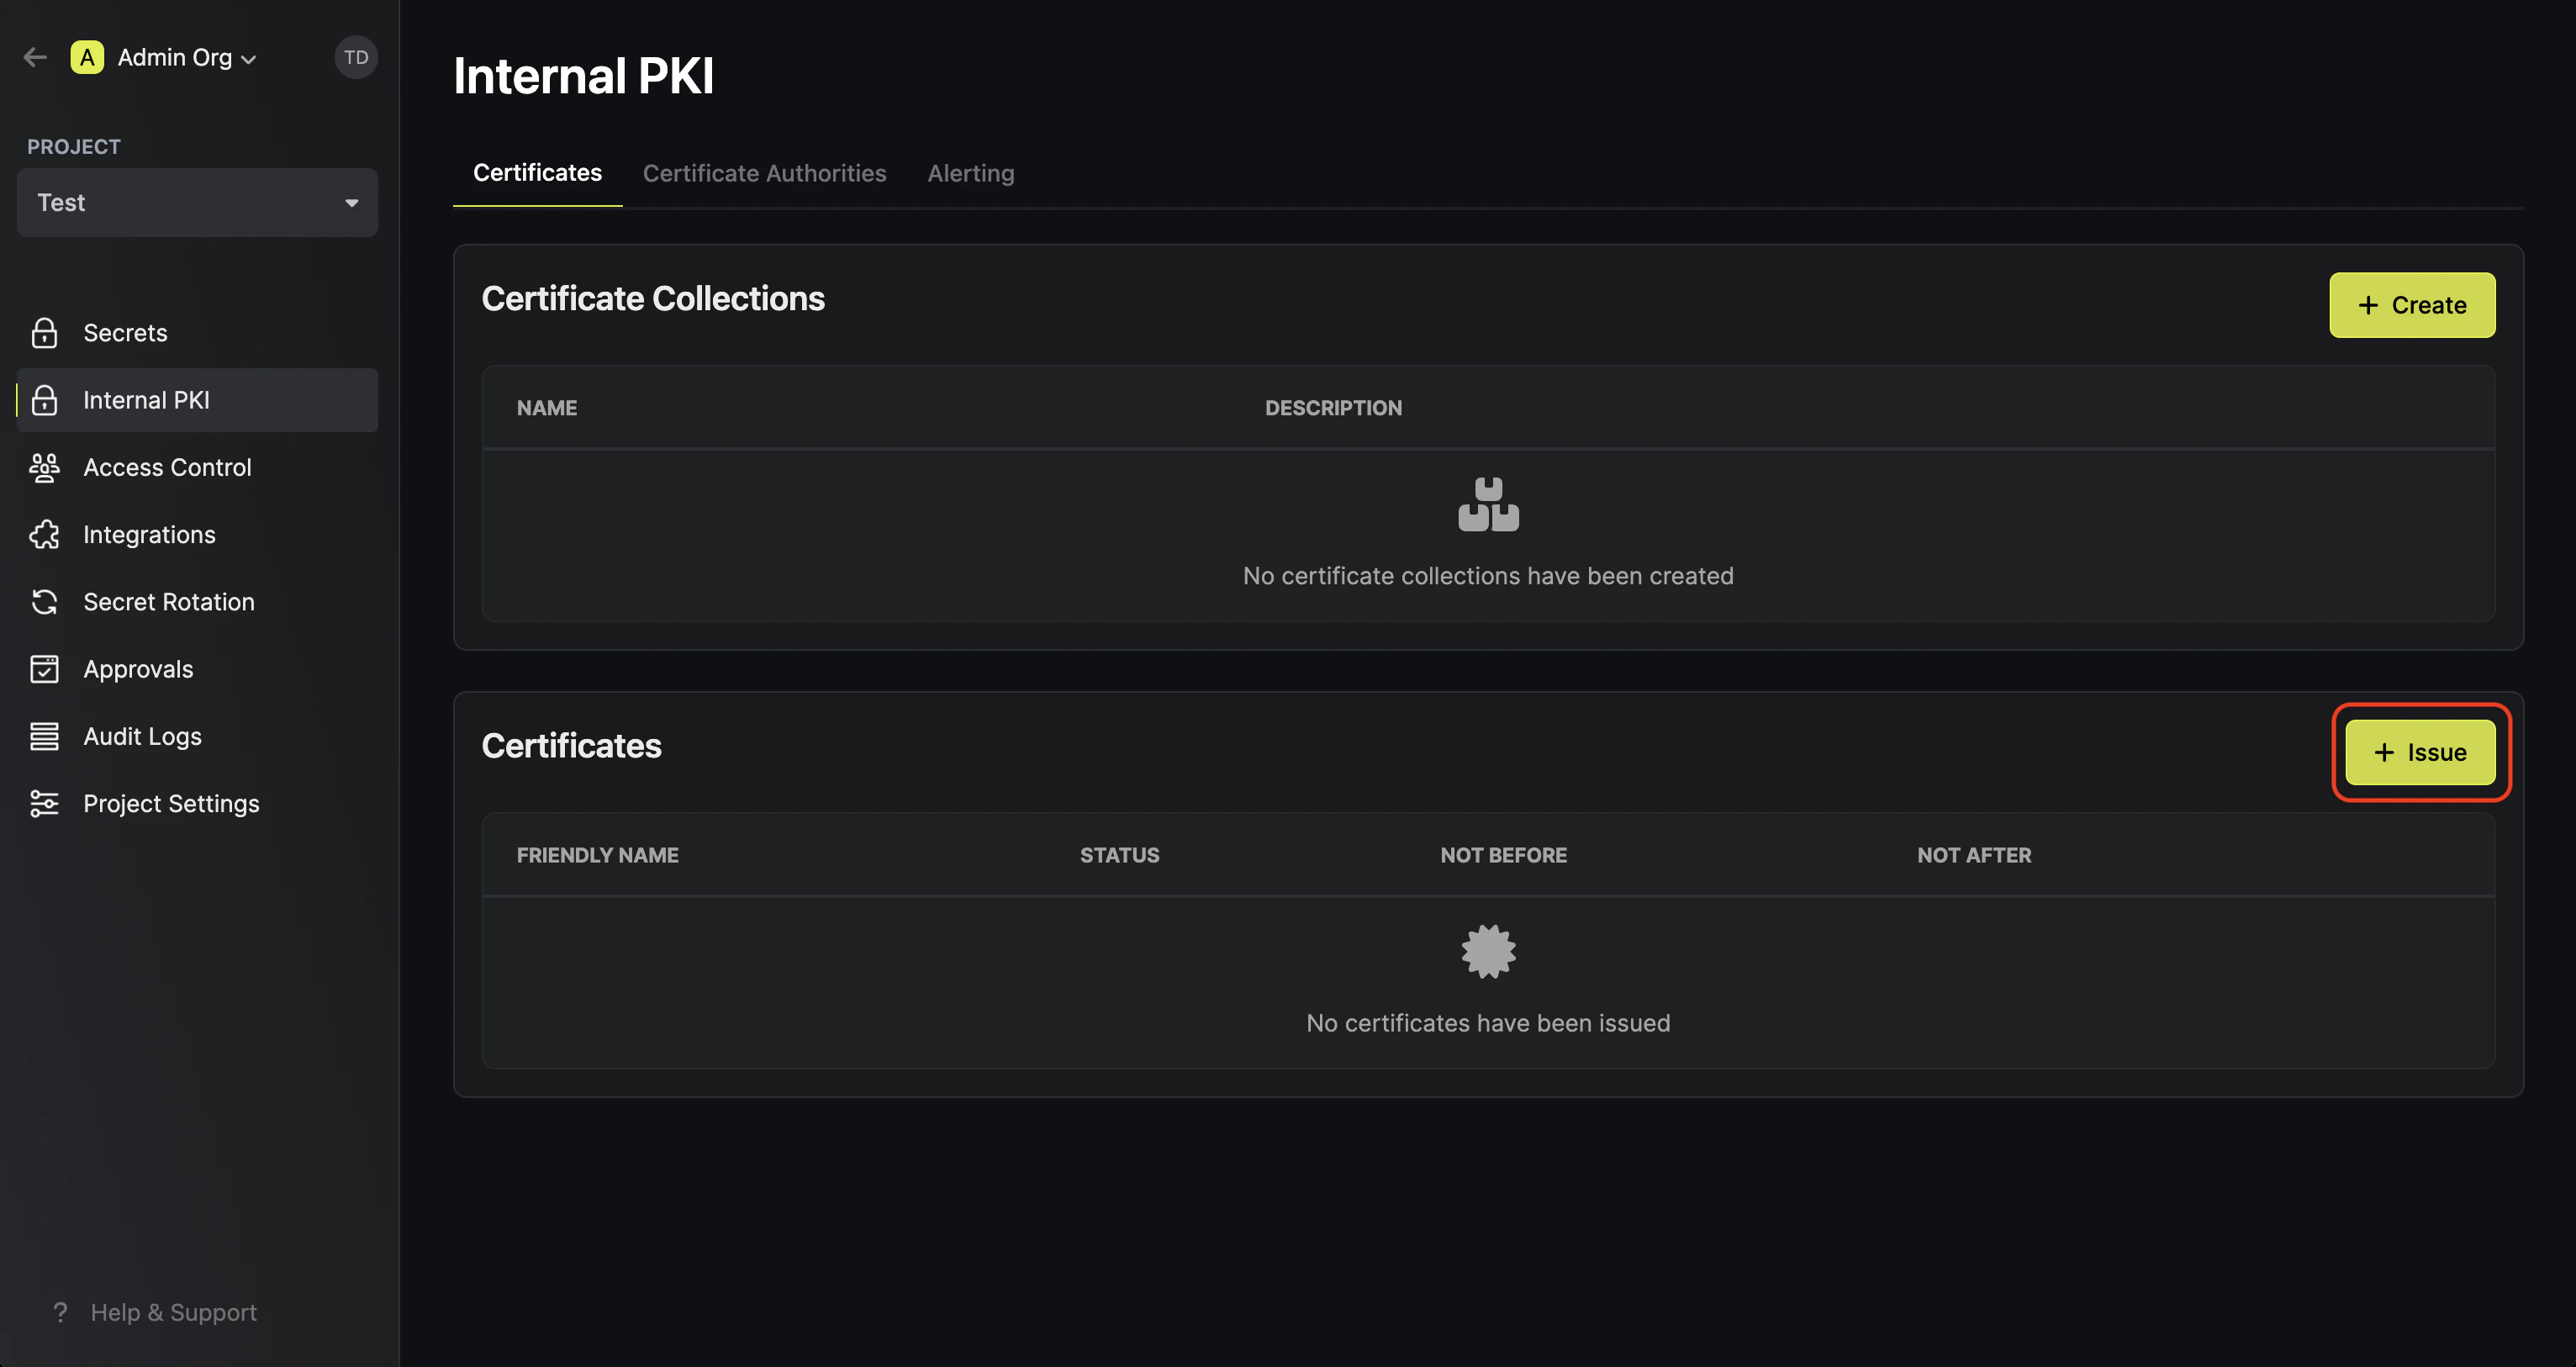This screenshot has width=2576, height=1367.
Task: Click the Certificate Collections heading
Action: pos(653,299)
